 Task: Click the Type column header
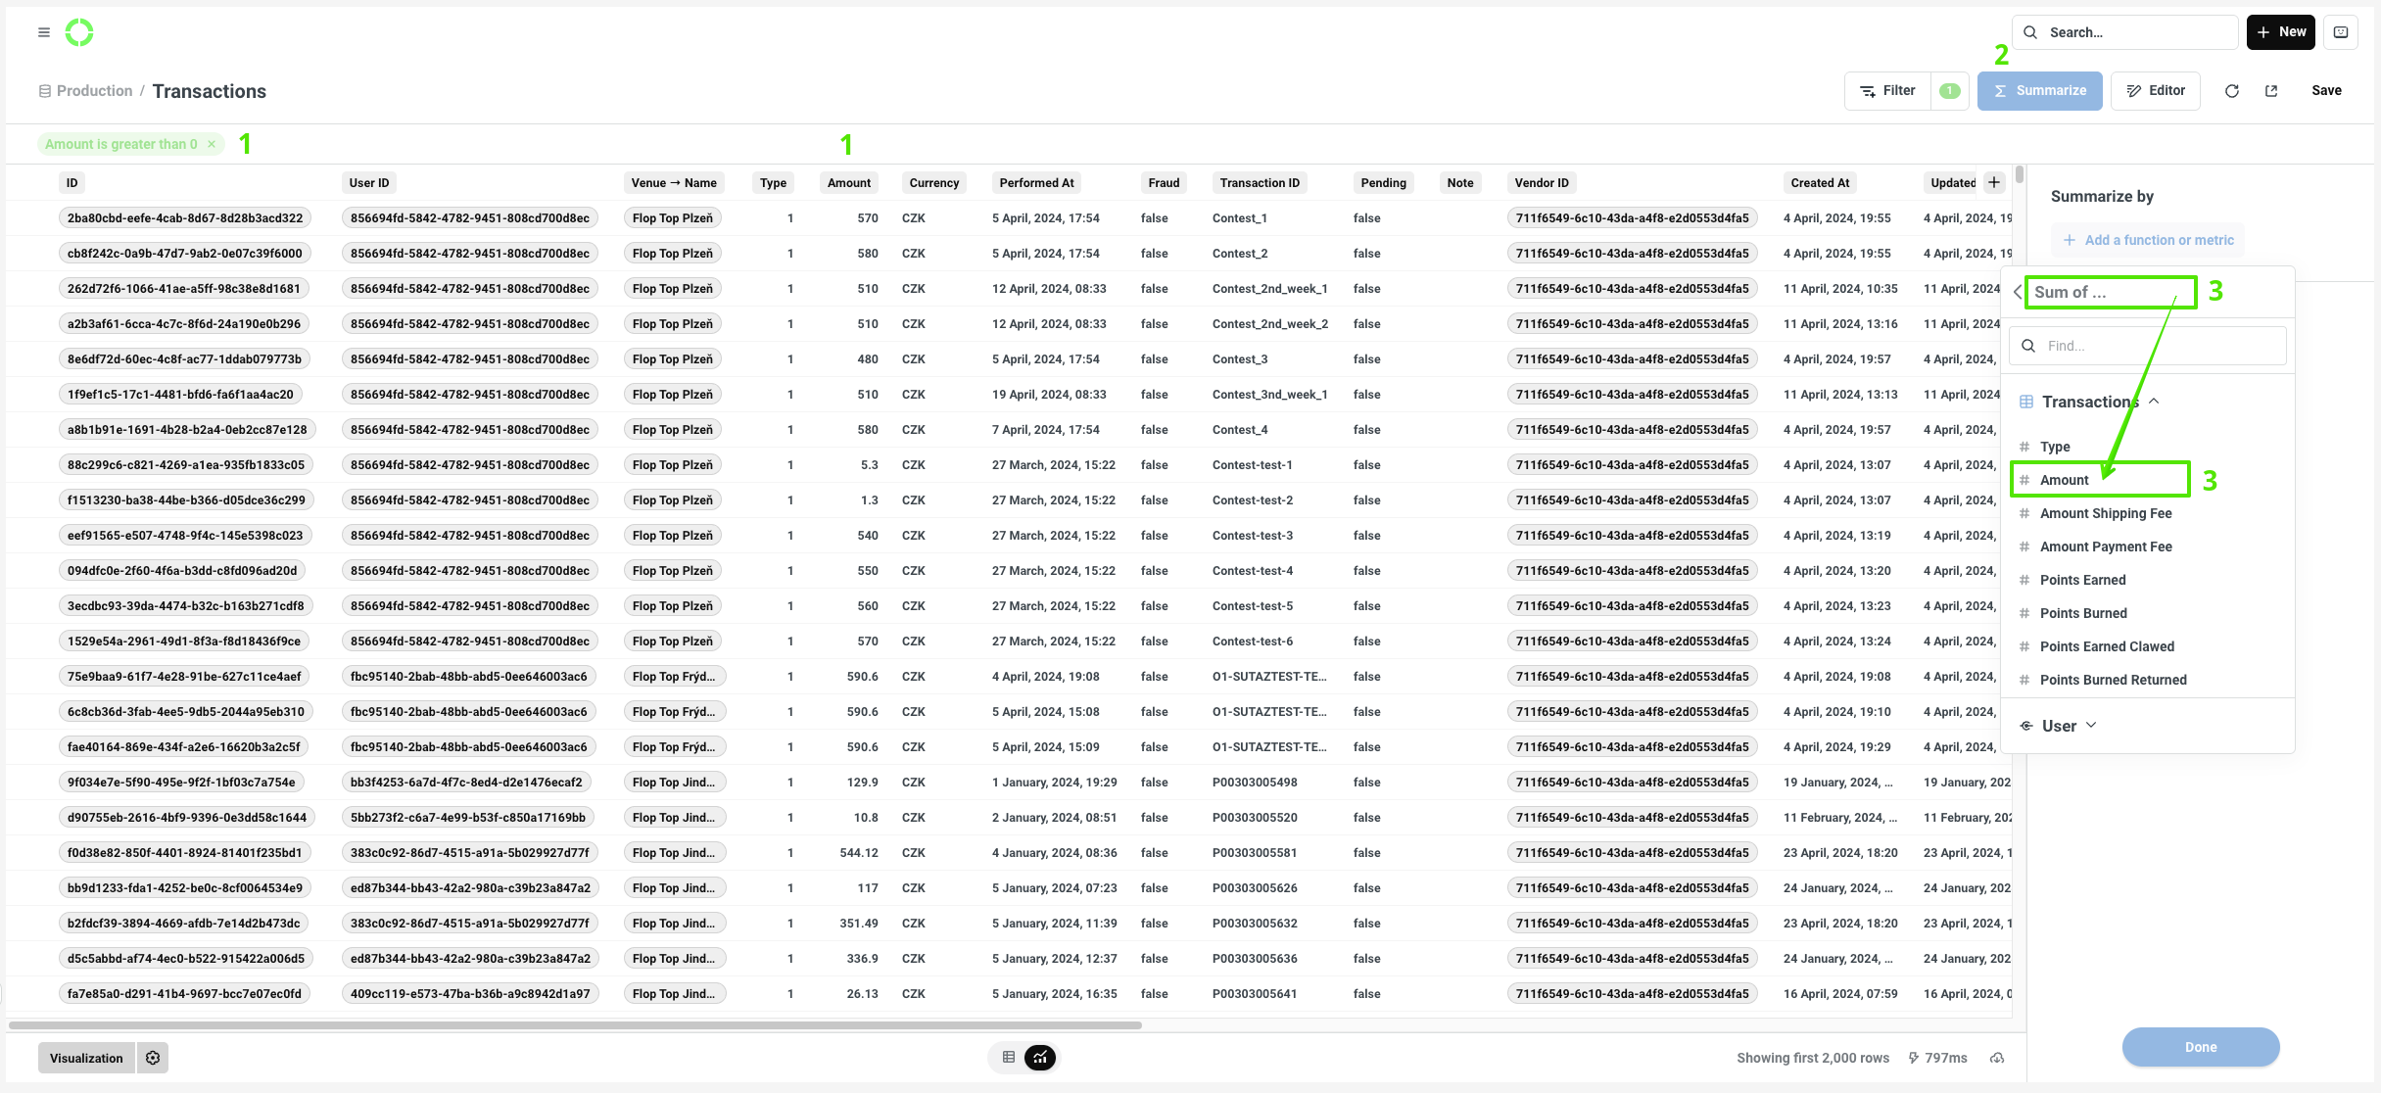coord(773,182)
